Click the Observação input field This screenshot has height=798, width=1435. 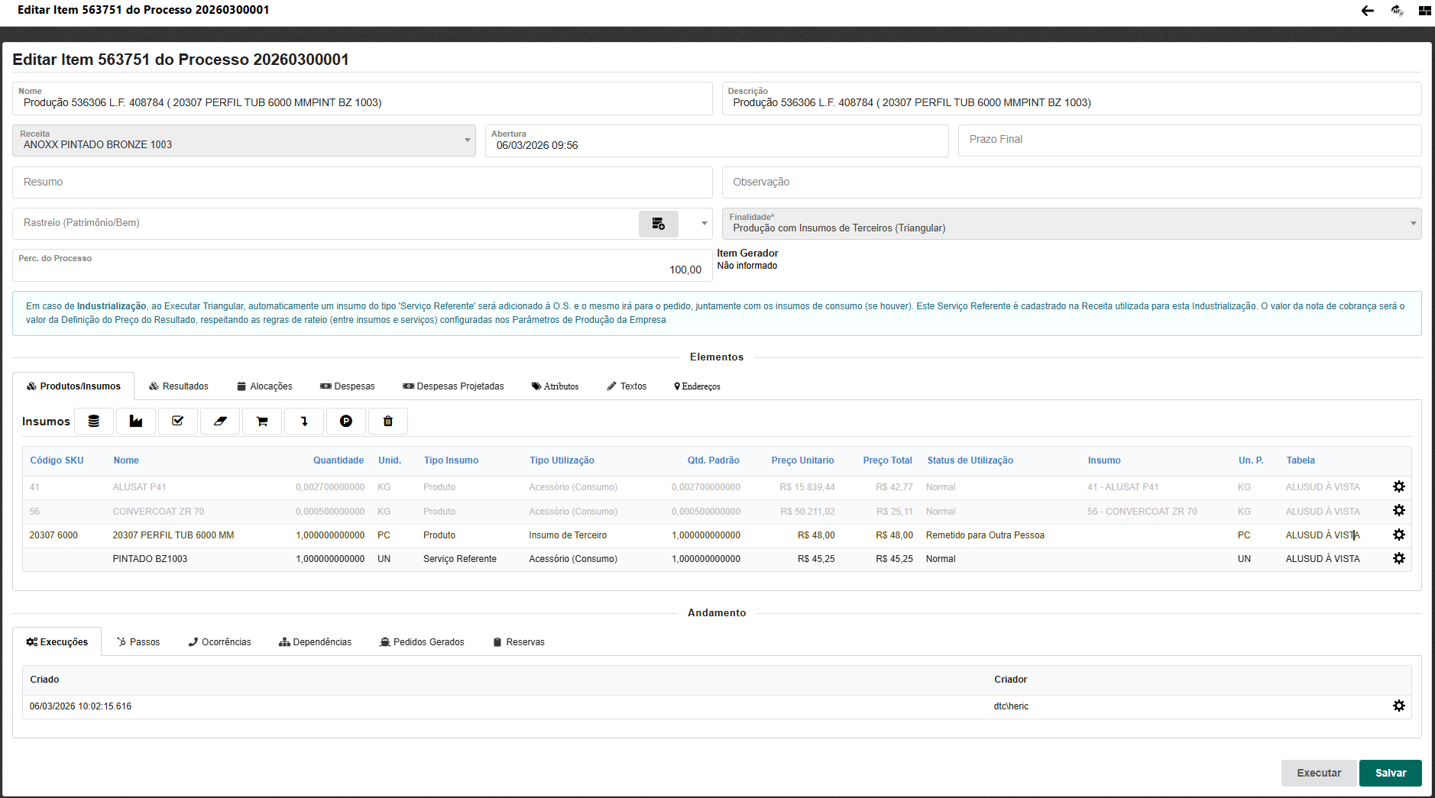pyautogui.click(x=1071, y=183)
